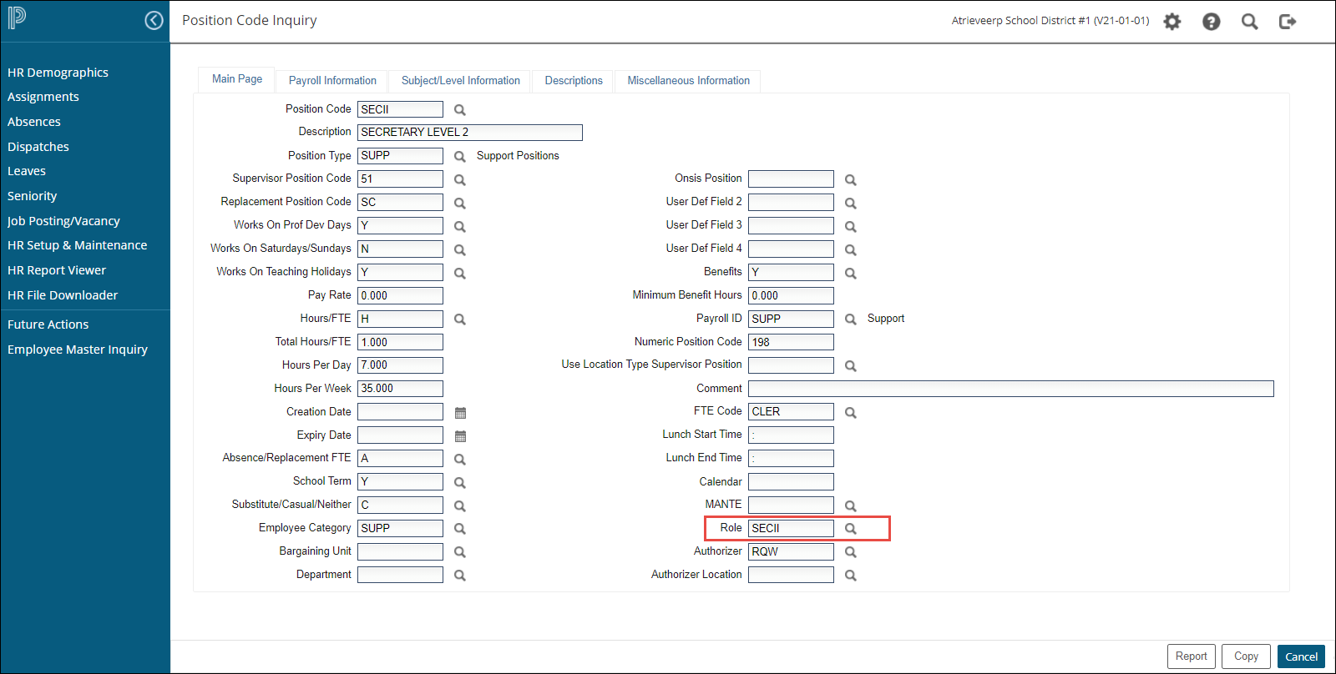
Task: Collapse the sidebar with the back arrow icon
Action: pos(154,21)
